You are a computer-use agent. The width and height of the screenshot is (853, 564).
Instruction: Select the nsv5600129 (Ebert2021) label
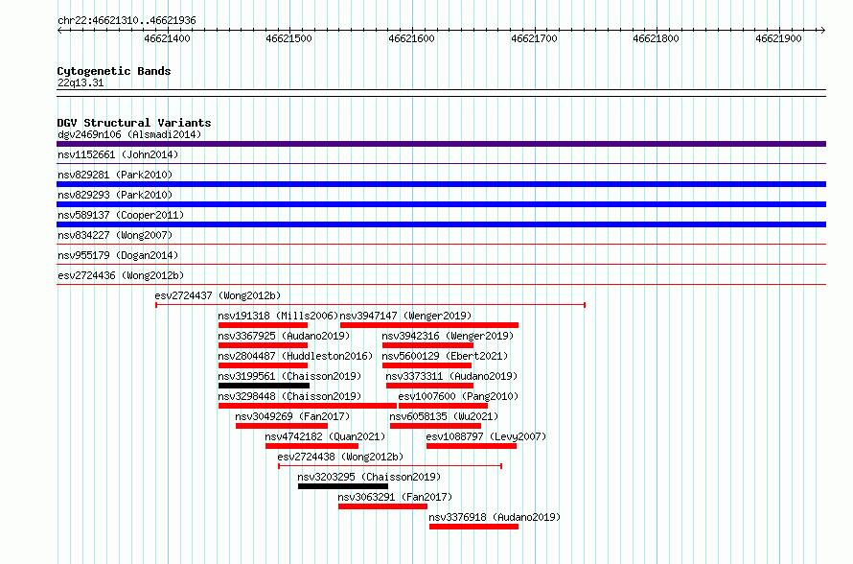pyautogui.click(x=445, y=356)
